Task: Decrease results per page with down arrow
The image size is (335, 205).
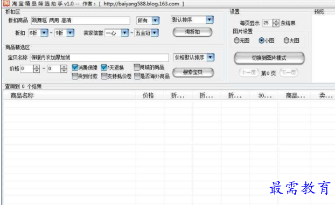Action: coord(276,25)
